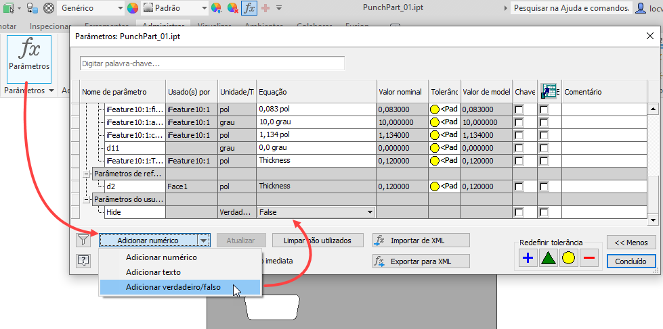The image size is (663, 329).
Task: Click the Parâmetros fx ribbon button
Action: point(29,59)
